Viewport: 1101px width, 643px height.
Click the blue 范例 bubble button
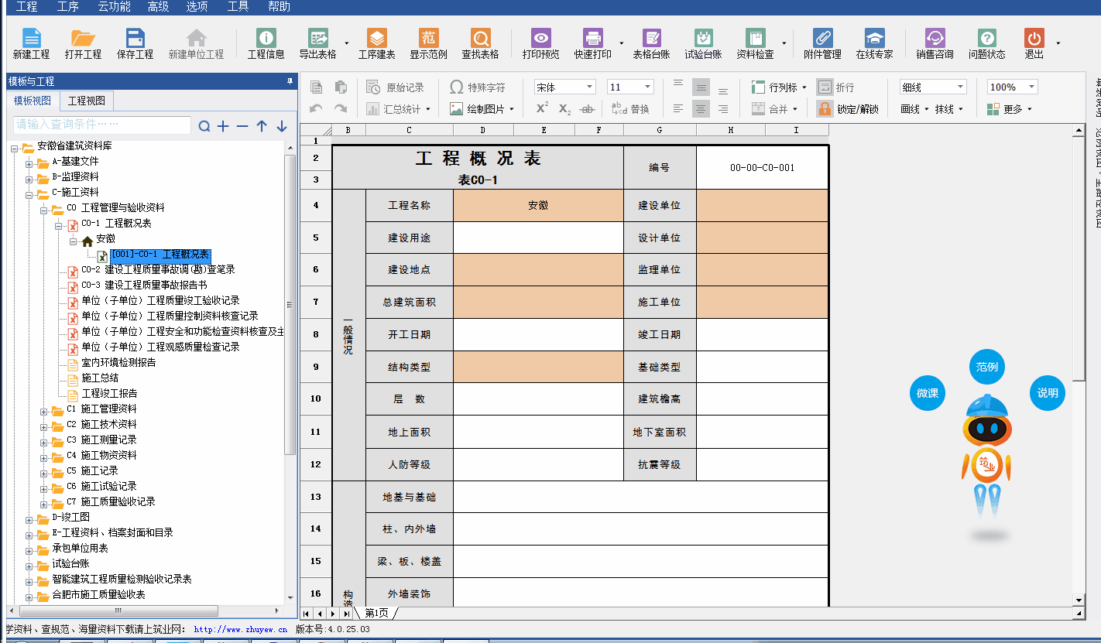[x=986, y=367]
